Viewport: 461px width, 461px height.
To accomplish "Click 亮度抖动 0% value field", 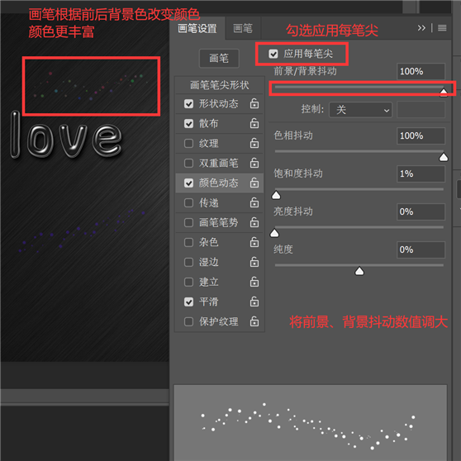I will pyautogui.click(x=421, y=211).
